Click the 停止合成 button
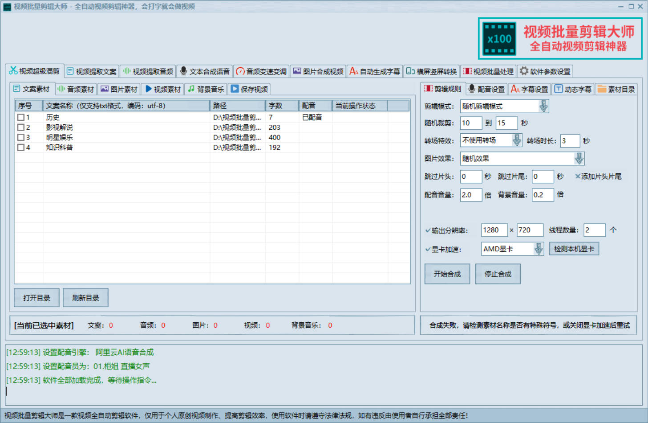The width and height of the screenshot is (648, 423). (x=498, y=274)
